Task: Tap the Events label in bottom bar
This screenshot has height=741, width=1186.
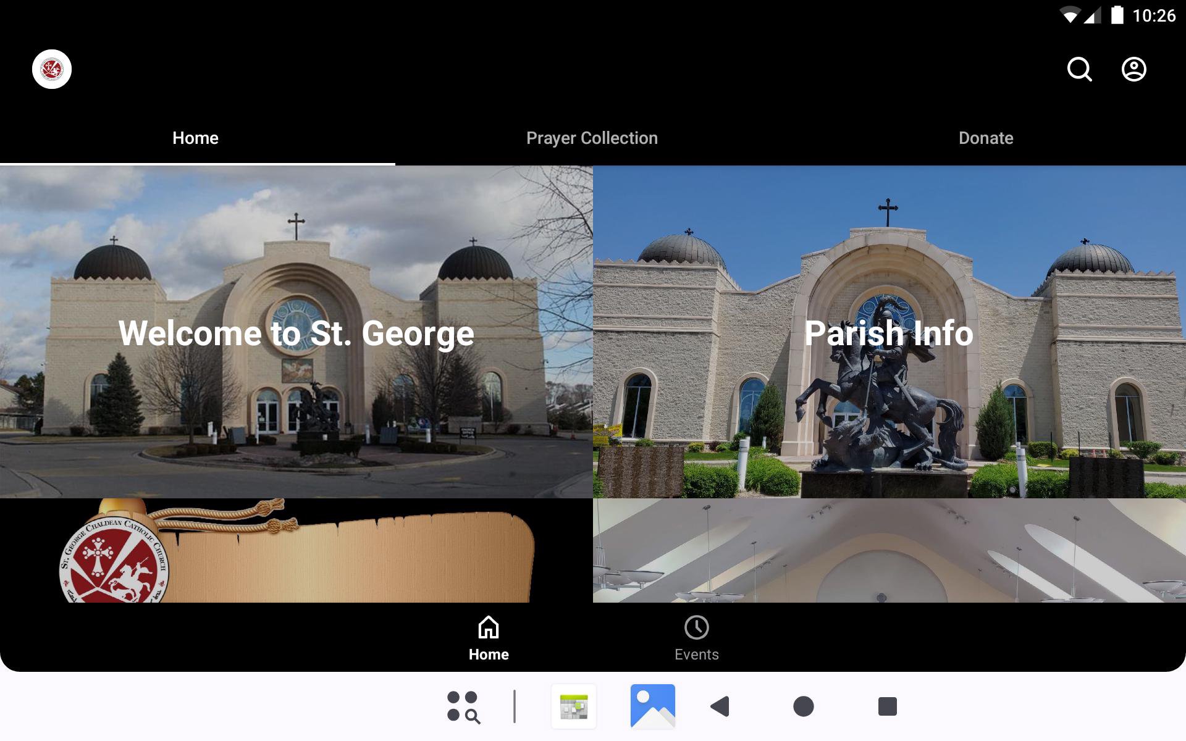Action: click(x=696, y=655)
